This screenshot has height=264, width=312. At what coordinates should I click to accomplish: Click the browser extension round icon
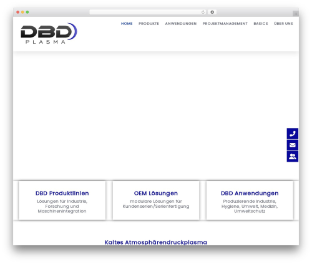(x=212, y=12)
